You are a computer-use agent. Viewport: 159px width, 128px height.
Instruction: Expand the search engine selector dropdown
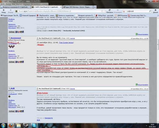pos(125,11)
